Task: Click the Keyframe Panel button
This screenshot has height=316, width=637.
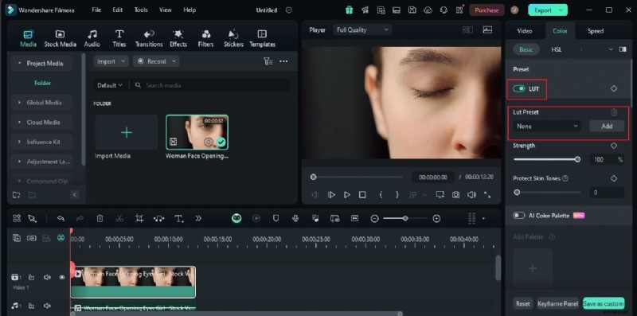Action: 557,303
